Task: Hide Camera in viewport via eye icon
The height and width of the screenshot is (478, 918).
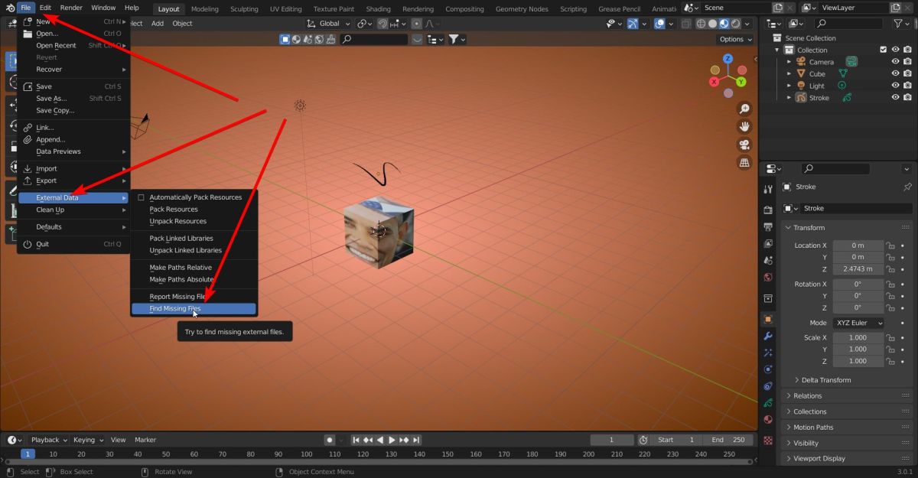Action: [x=895, y=62]
